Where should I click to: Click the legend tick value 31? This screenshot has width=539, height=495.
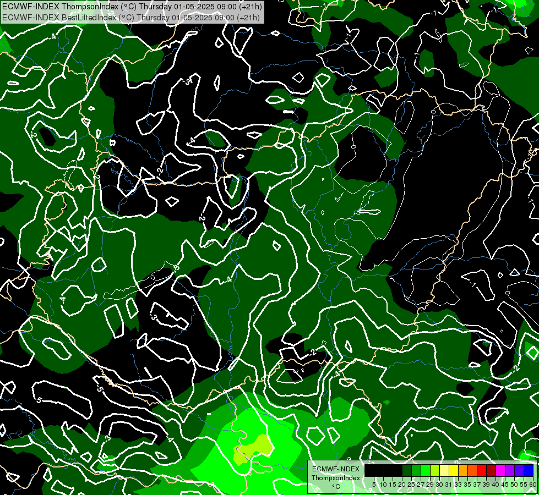pyautogui.click(x=449, y=485)
